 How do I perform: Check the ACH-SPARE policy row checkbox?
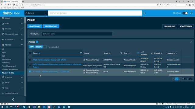30,60
